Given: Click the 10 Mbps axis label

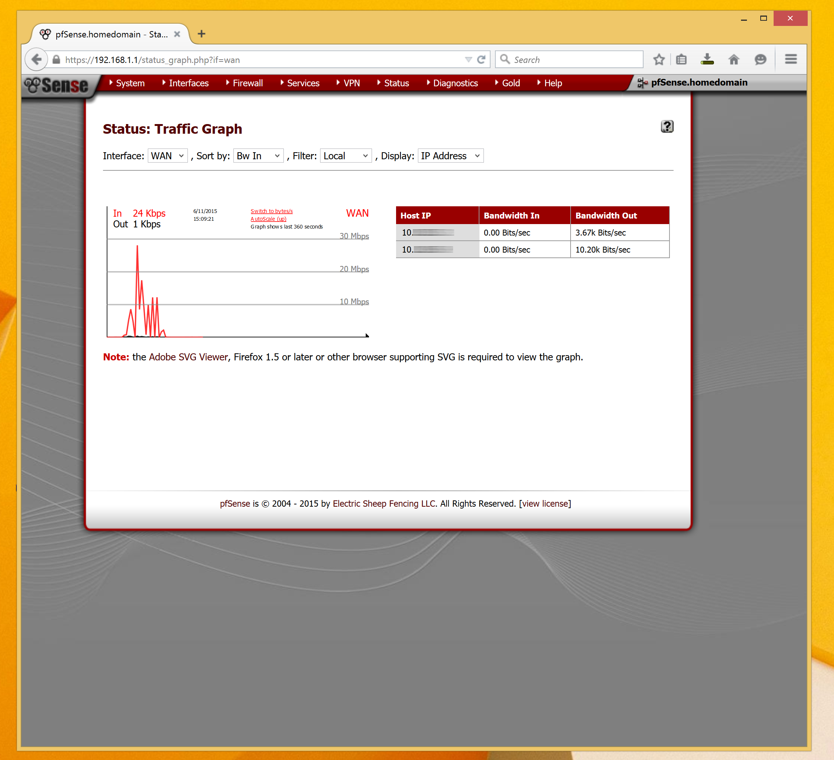Looking at the screenshot, I should [x=354, y=301].
